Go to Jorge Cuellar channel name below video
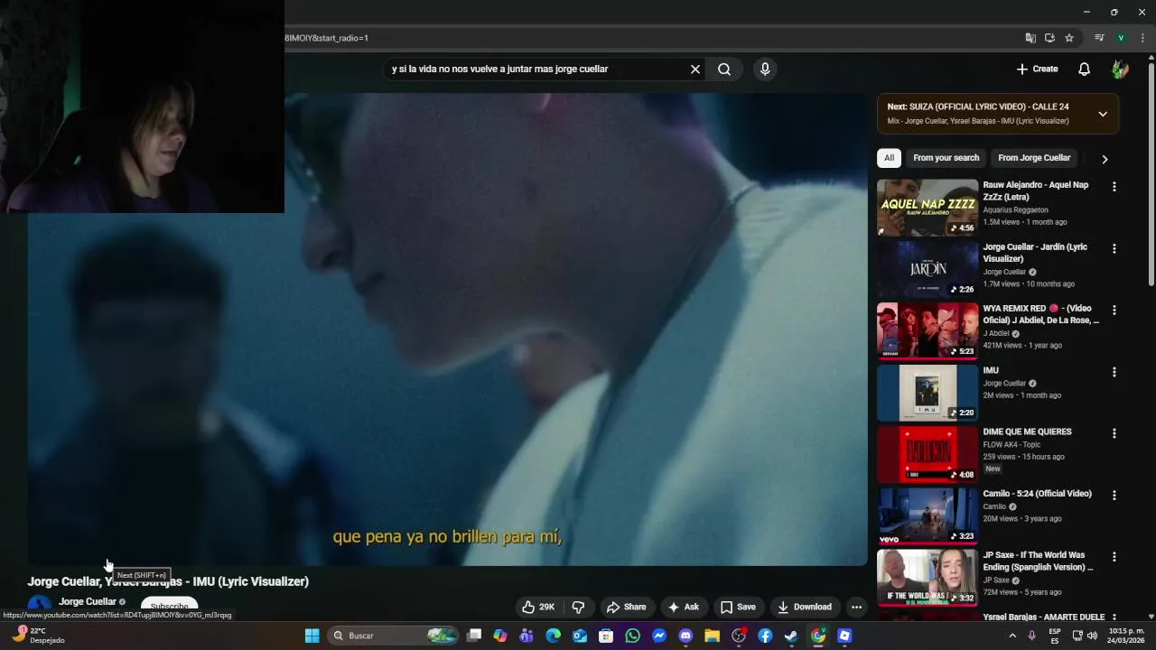1156x650 pixels. pyautogui.click(x=88, y=602)
